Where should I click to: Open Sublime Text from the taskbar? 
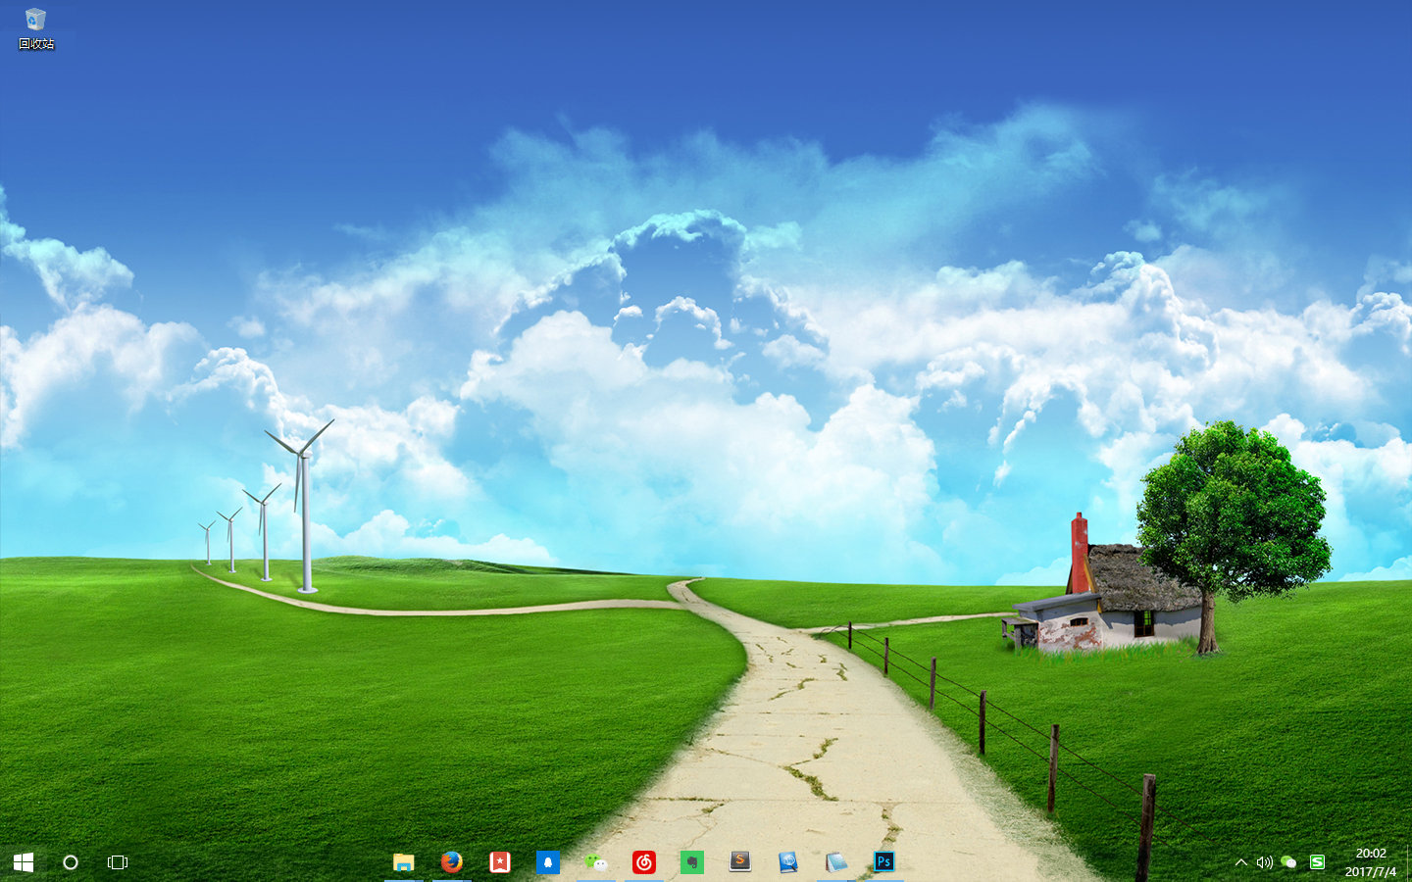(740, 862)
